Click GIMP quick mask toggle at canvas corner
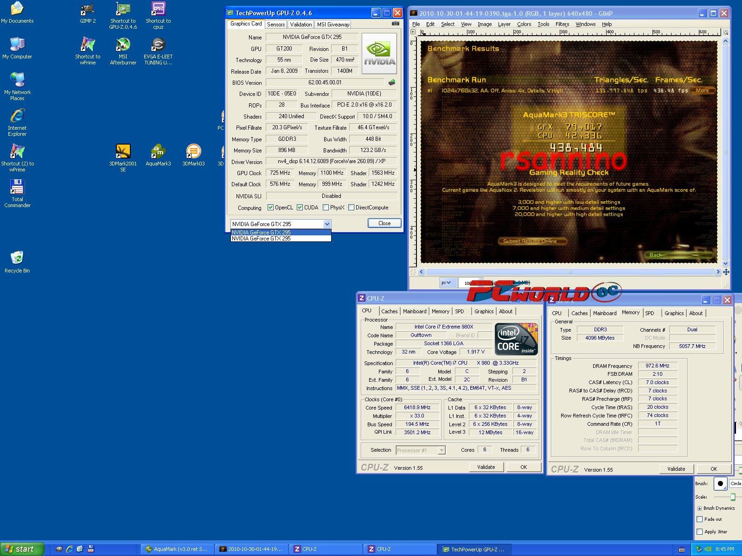This screenshot has width=742, height=556. pyautogui.click(x=413, y=272)
